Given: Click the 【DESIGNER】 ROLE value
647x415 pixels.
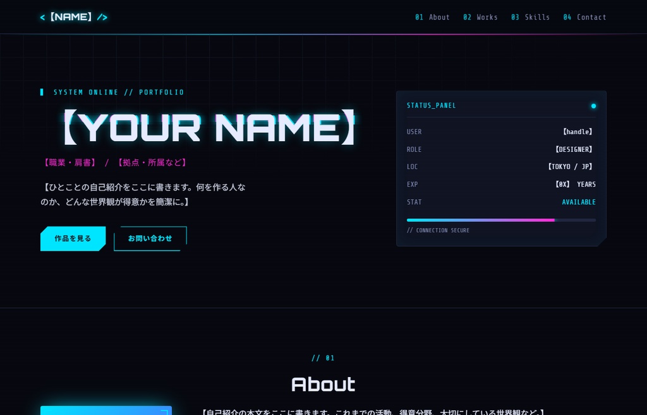Looking at the screenshot, I should click(x=573, y=150).
